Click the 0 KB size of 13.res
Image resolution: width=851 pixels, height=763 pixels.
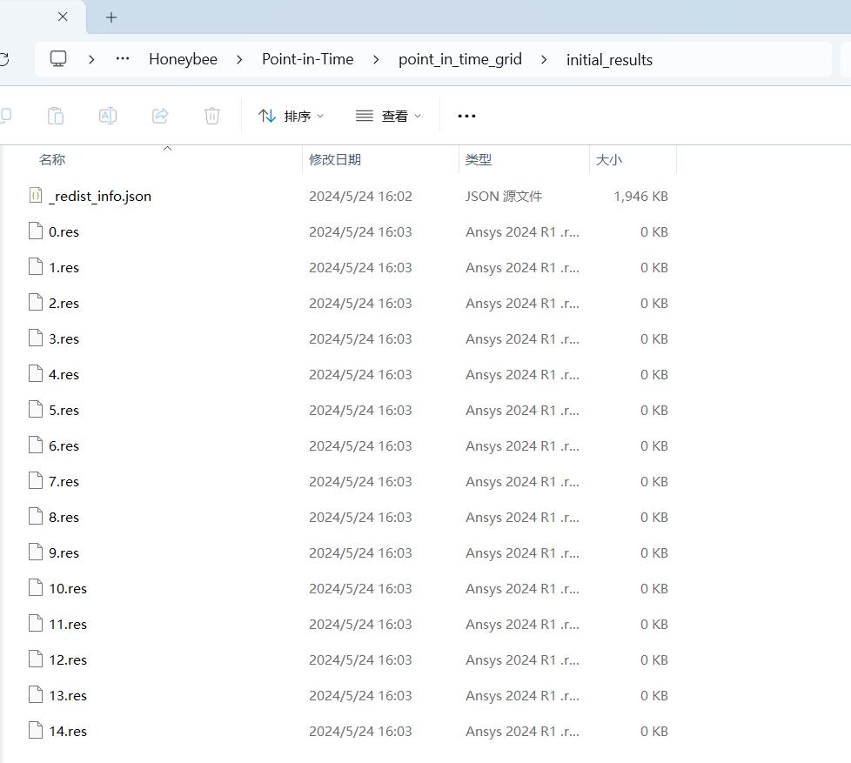pyautogui.click(x=654, y=696)
